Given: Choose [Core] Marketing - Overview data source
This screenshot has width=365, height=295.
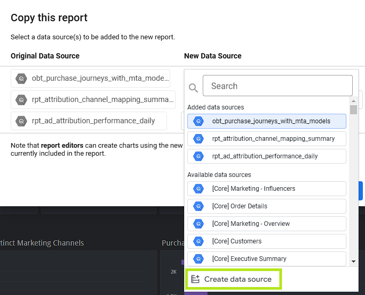Looking at the screenshot, I should point(267,224).
